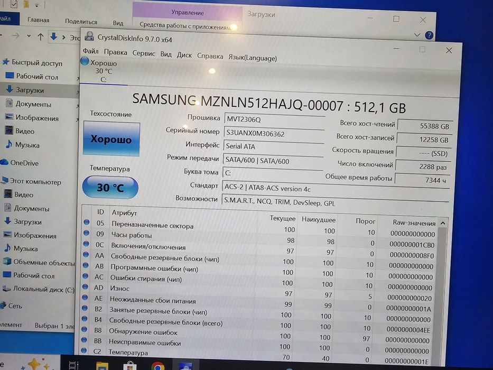Viewport: 493px width, 370px height.
Task: Click the Атрибут column header
Action: coord(124,212)
